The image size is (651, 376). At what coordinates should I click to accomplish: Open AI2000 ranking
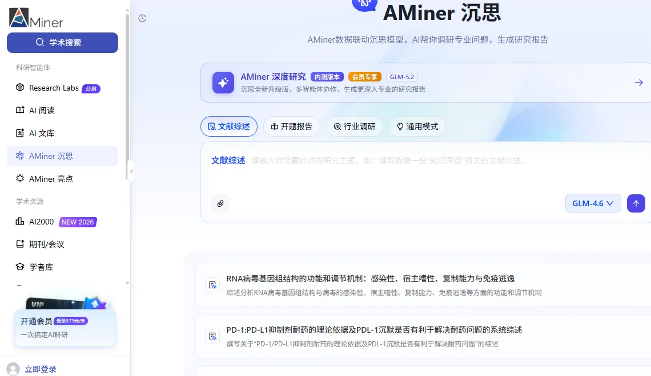point(62,222)
